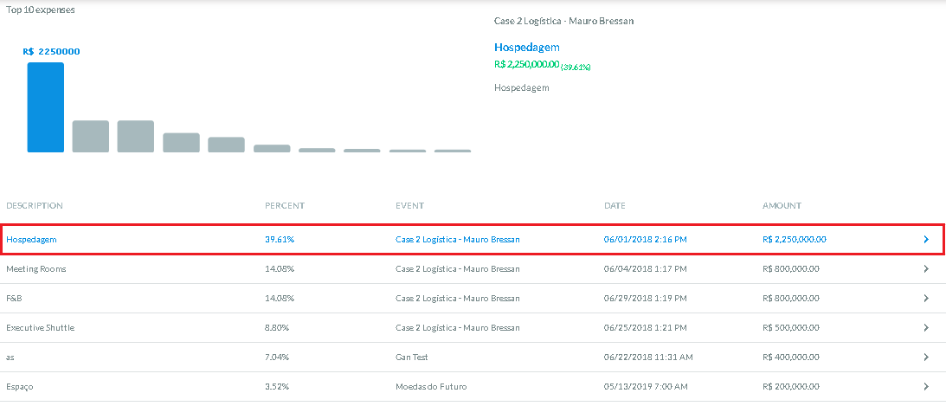Select the sixth bar in chart

[x=272, y=148]
